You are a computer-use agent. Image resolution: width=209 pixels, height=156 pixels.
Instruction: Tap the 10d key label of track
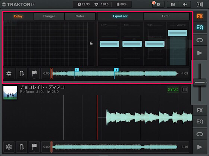coord(40,92)
